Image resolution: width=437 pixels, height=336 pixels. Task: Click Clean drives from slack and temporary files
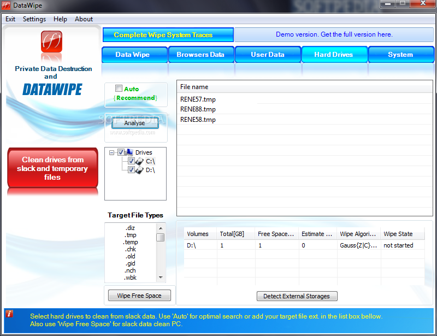click(x=52, y=168)
